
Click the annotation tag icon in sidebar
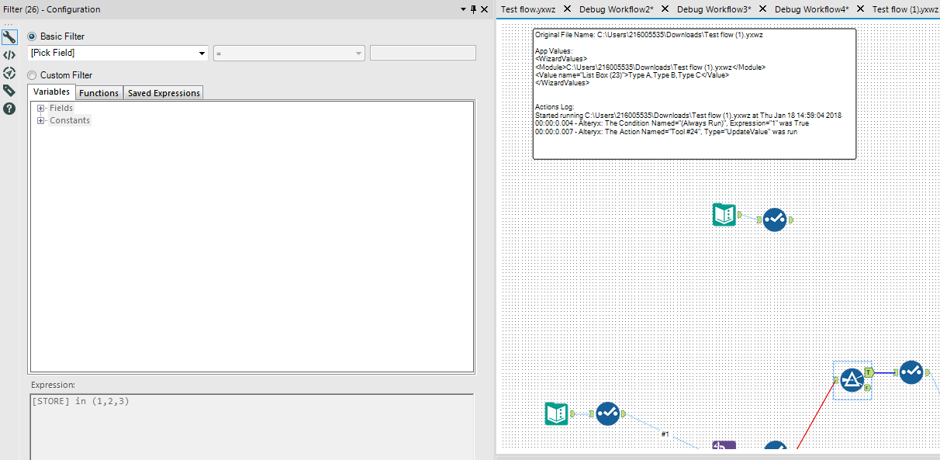click(10, 91)
